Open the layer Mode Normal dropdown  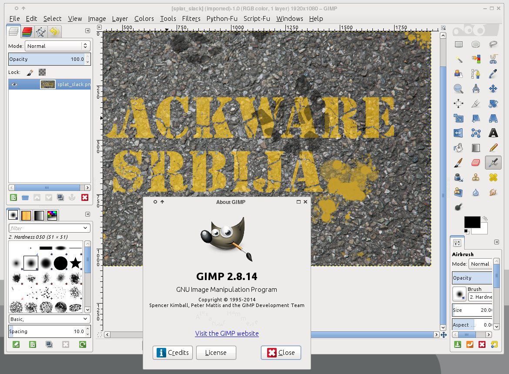(57, 46)
